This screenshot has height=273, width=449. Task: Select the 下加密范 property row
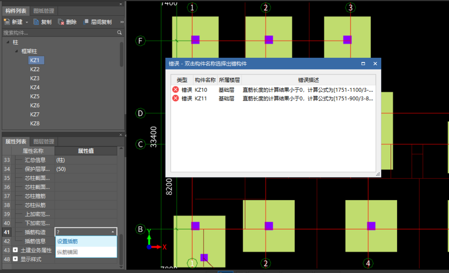59,223
